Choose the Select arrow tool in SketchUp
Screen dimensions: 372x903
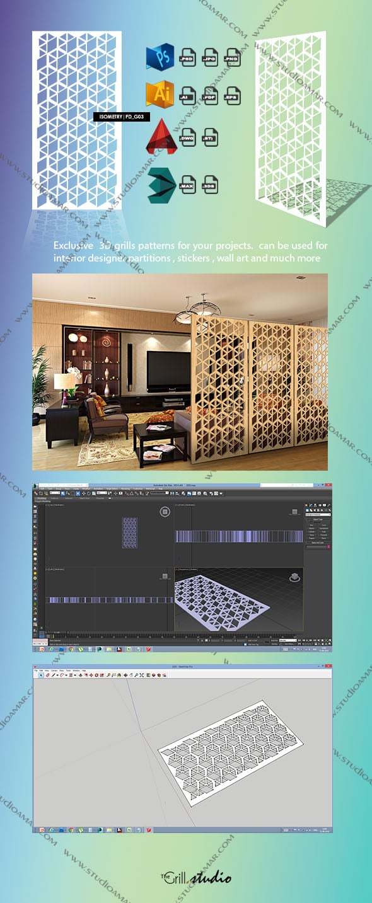(41, 675)
